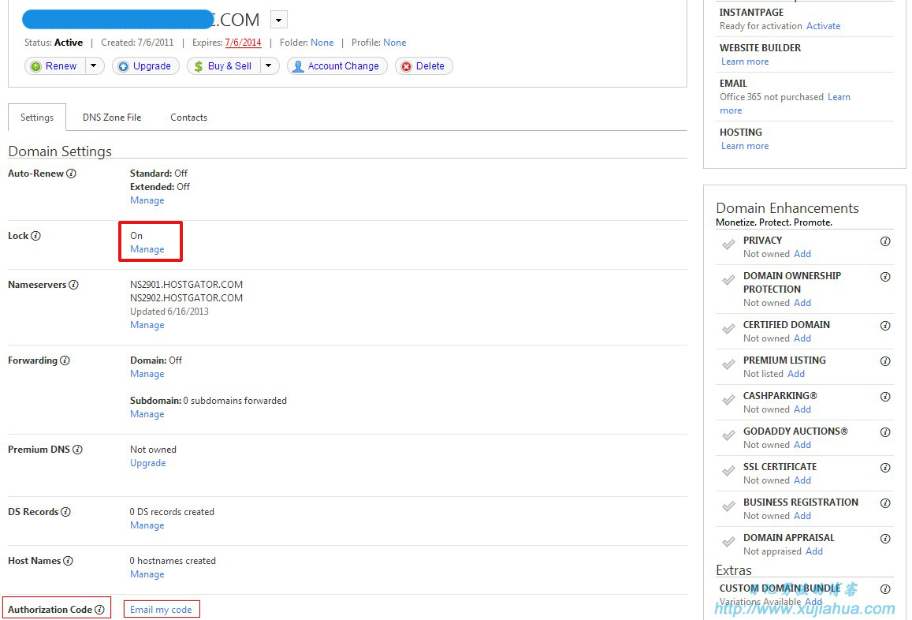Click Certified Domain info icon
This screenshot has width=912, height=620.
click(885, 326)
